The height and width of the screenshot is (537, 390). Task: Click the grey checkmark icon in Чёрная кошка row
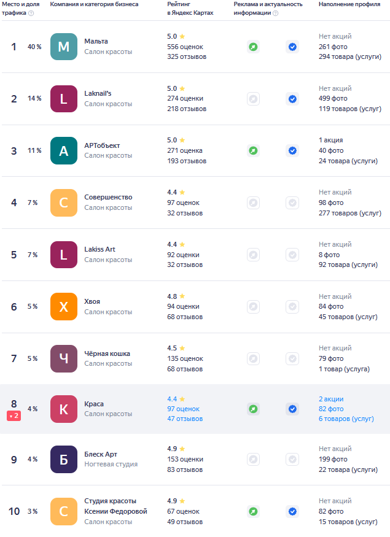point(292,358)
